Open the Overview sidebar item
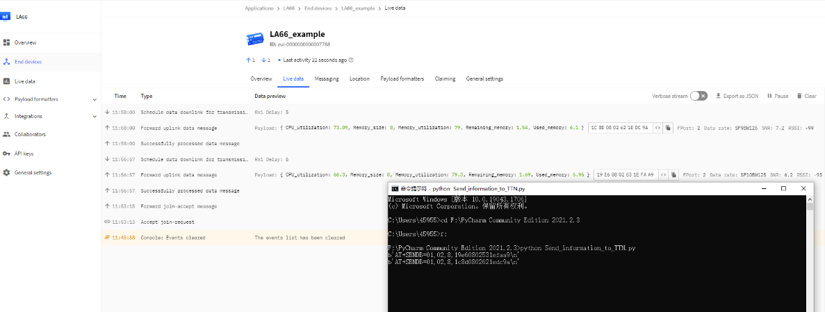Image resolution: width=825 pixels, height=312 pixels. click(25, 42)
